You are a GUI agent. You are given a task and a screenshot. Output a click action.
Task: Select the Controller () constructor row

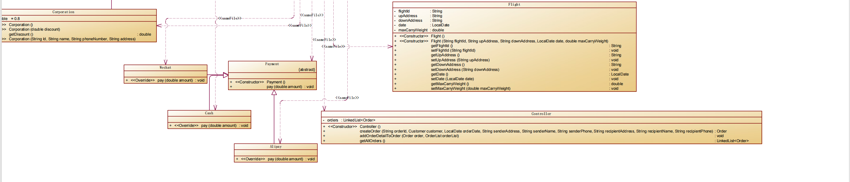(x=352, y=127)
